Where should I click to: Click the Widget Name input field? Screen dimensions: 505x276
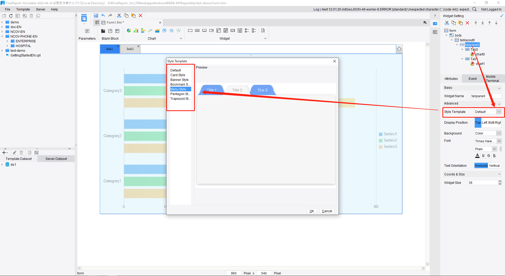(486, 96)
